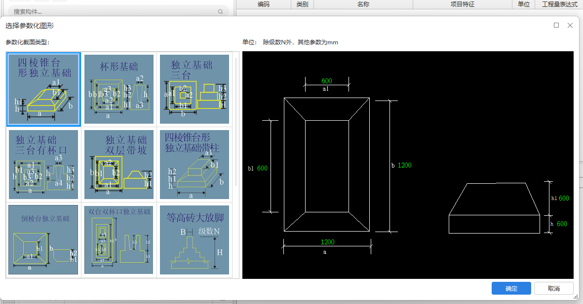Image resolution: width=583 pixels, height=304 pixels.
Task: Click the 取消 button
Action: 553,288
